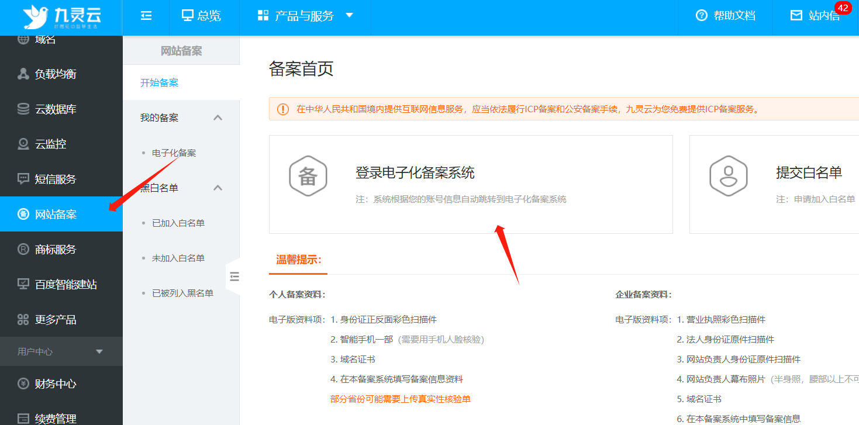Click text 法人身份证原件扫描件

730,340
